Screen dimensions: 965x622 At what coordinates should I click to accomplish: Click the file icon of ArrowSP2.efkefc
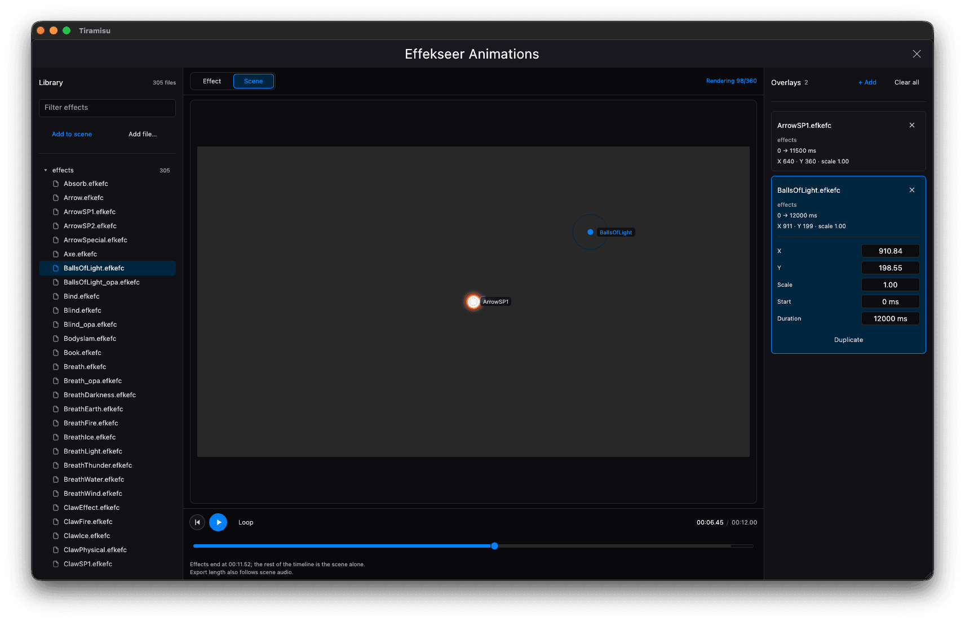click(56, 226)
